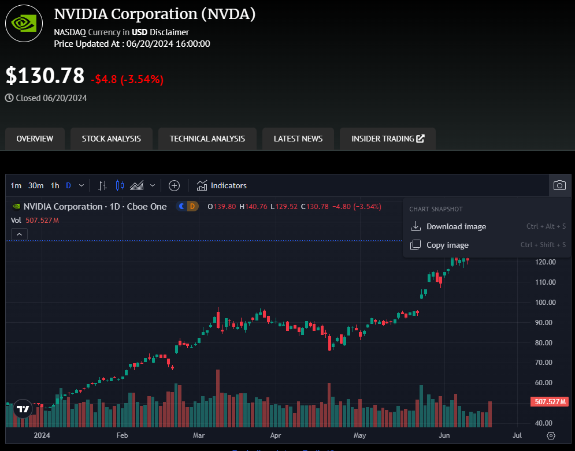Image resolution: width=575 pixels, height=451 pixels.
Task: Click the Mar label on time axis
Action: coord(199,435)
